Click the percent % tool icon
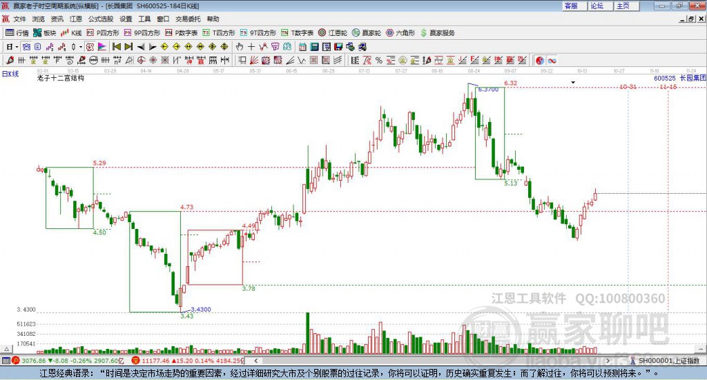Screen dimensions: 707x380 (379, 60)
